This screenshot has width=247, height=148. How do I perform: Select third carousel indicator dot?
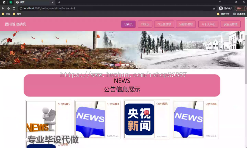[127, 65]
